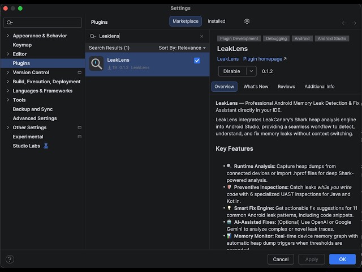Open the Additional Info tab
Viewport: 362px width, 272px height.
point(319,87)
